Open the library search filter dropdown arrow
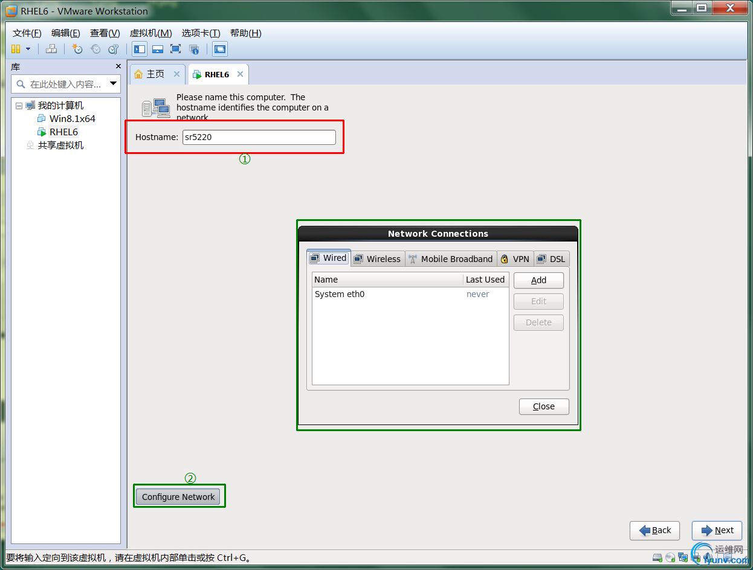753x570 pixels. 113,84
